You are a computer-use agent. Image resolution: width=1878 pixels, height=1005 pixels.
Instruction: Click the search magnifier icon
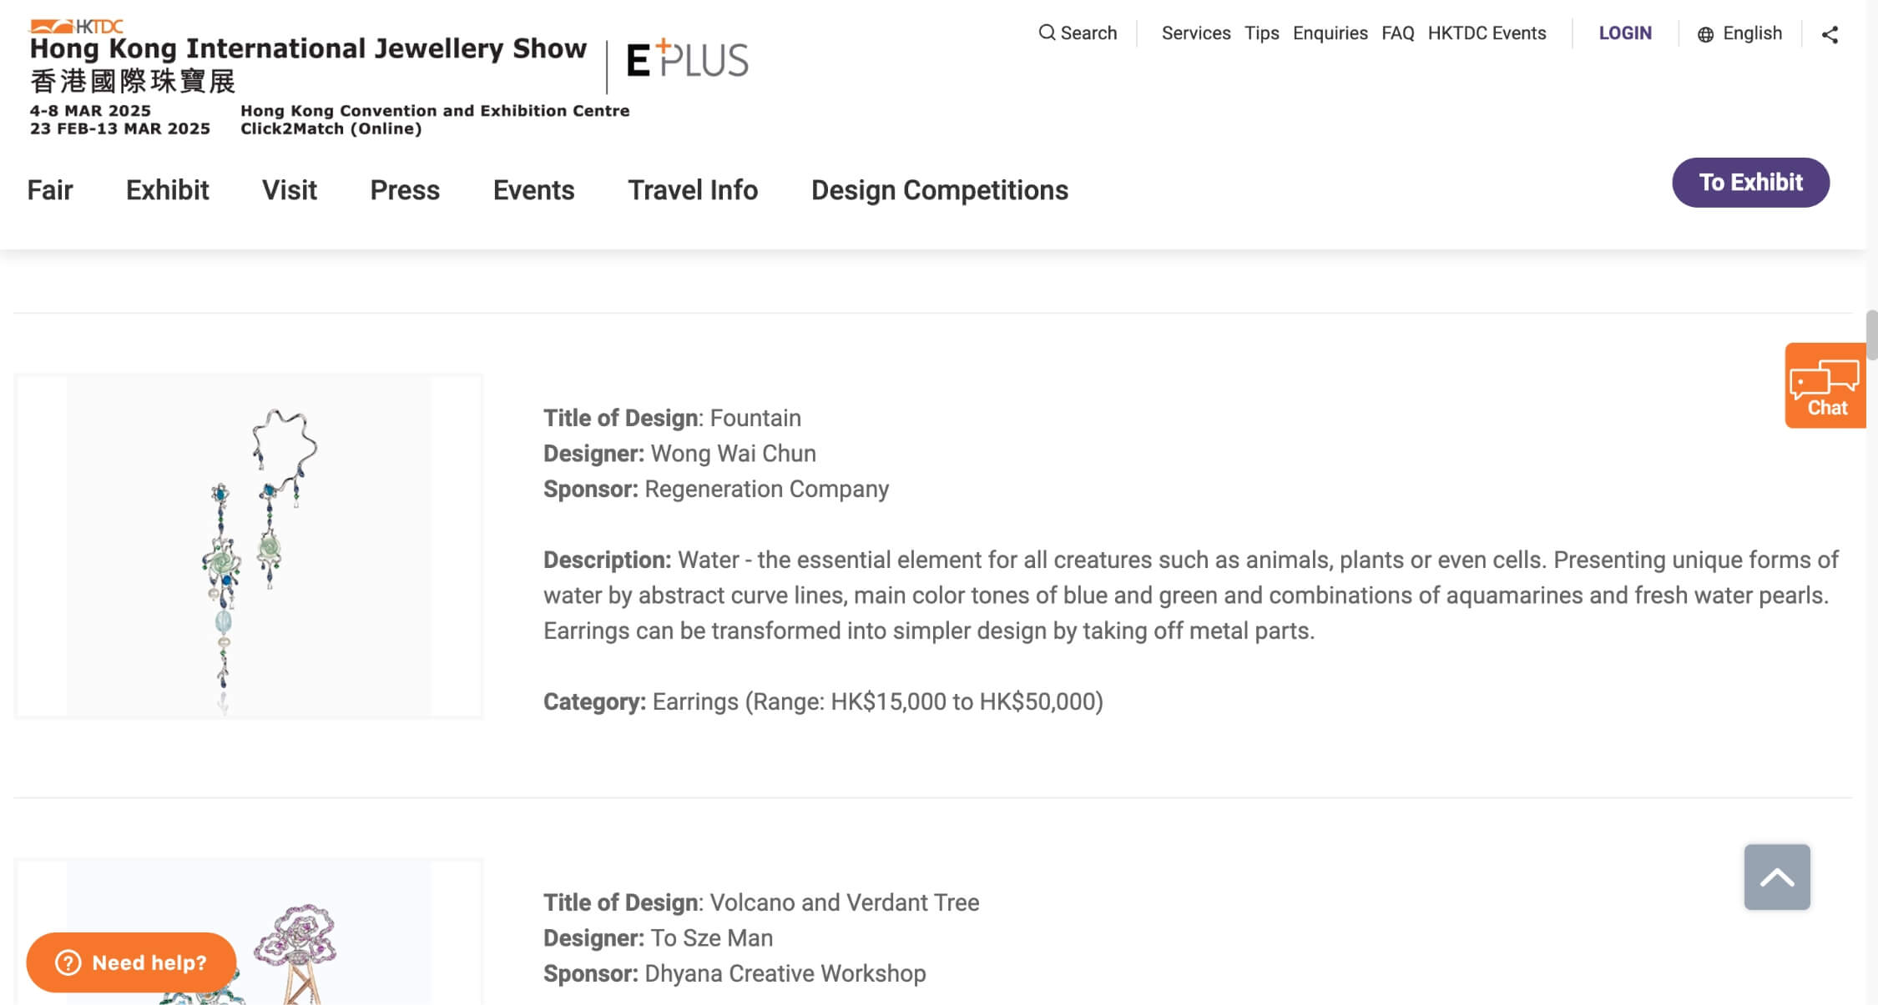tap(1047, 33)
